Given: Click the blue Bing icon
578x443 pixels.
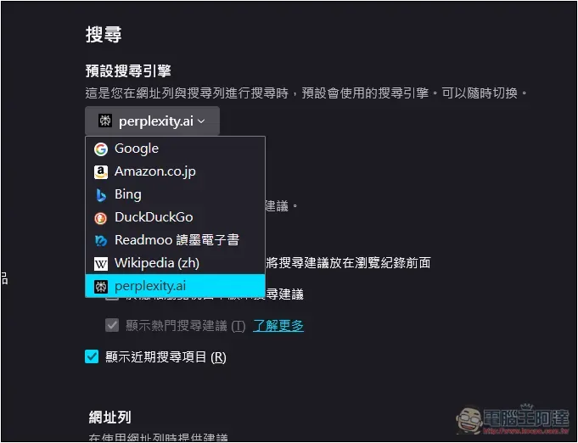Looking at the screenshot, I should click(101, 195).
